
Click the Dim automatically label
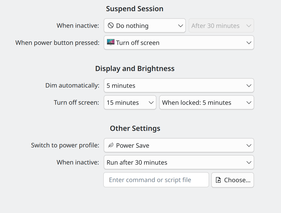[x=72, y=85]
